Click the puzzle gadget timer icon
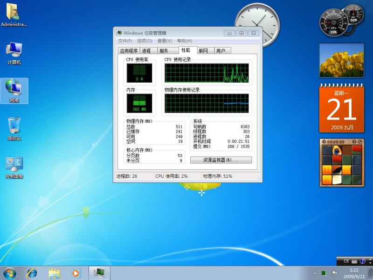The image size is (373, 280). coord(324,142)
